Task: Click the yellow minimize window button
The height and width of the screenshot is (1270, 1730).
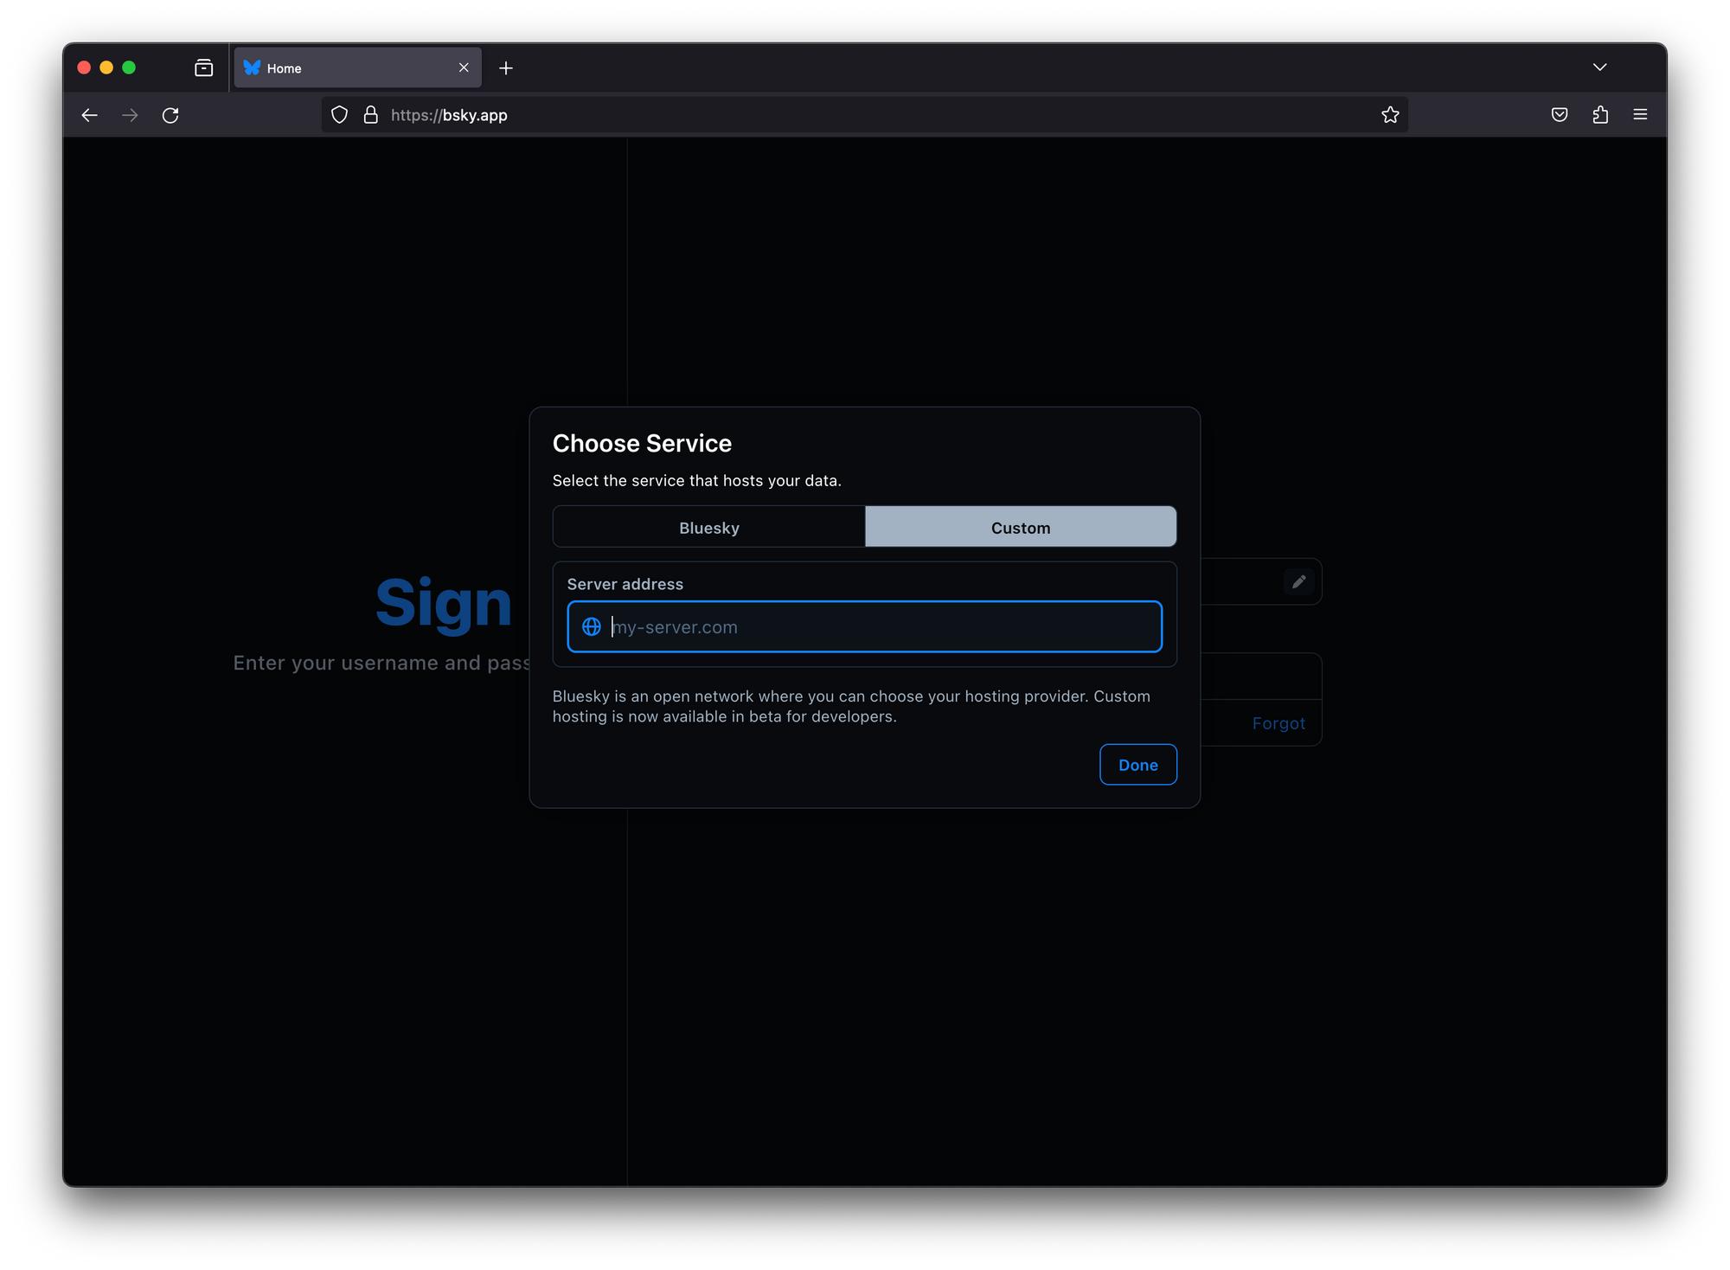Action: (106, 67)
